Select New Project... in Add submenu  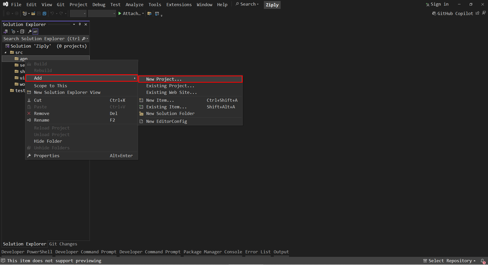pyautogui.click(x=190, y=79)
